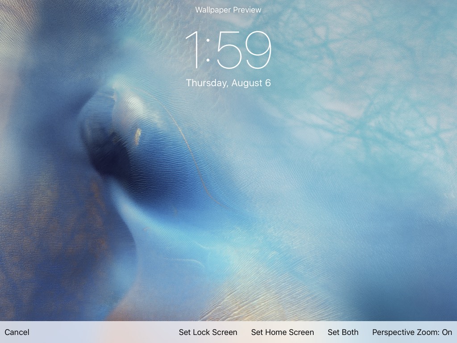Tap the minutes 59 of the clock
The width and height of the screenshot is (457, 343).
click(x=244, y=50)
